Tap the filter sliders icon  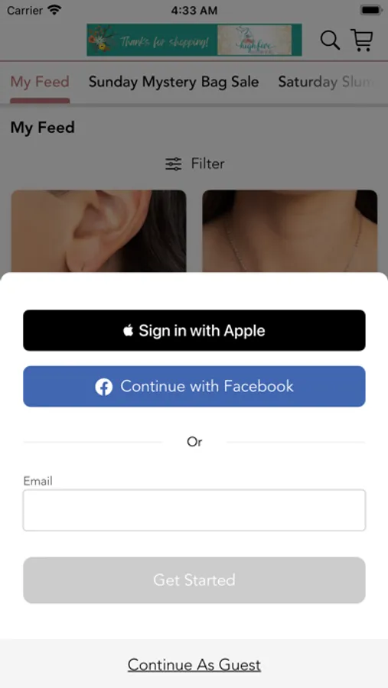173,164
